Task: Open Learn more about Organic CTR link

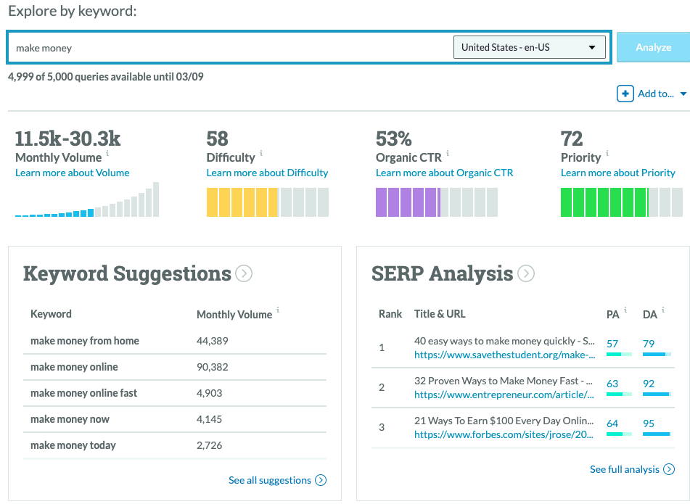Action: [445, 173]
